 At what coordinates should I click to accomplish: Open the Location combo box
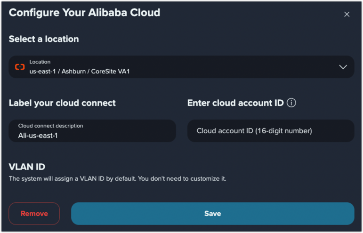[x=181, y=67]
